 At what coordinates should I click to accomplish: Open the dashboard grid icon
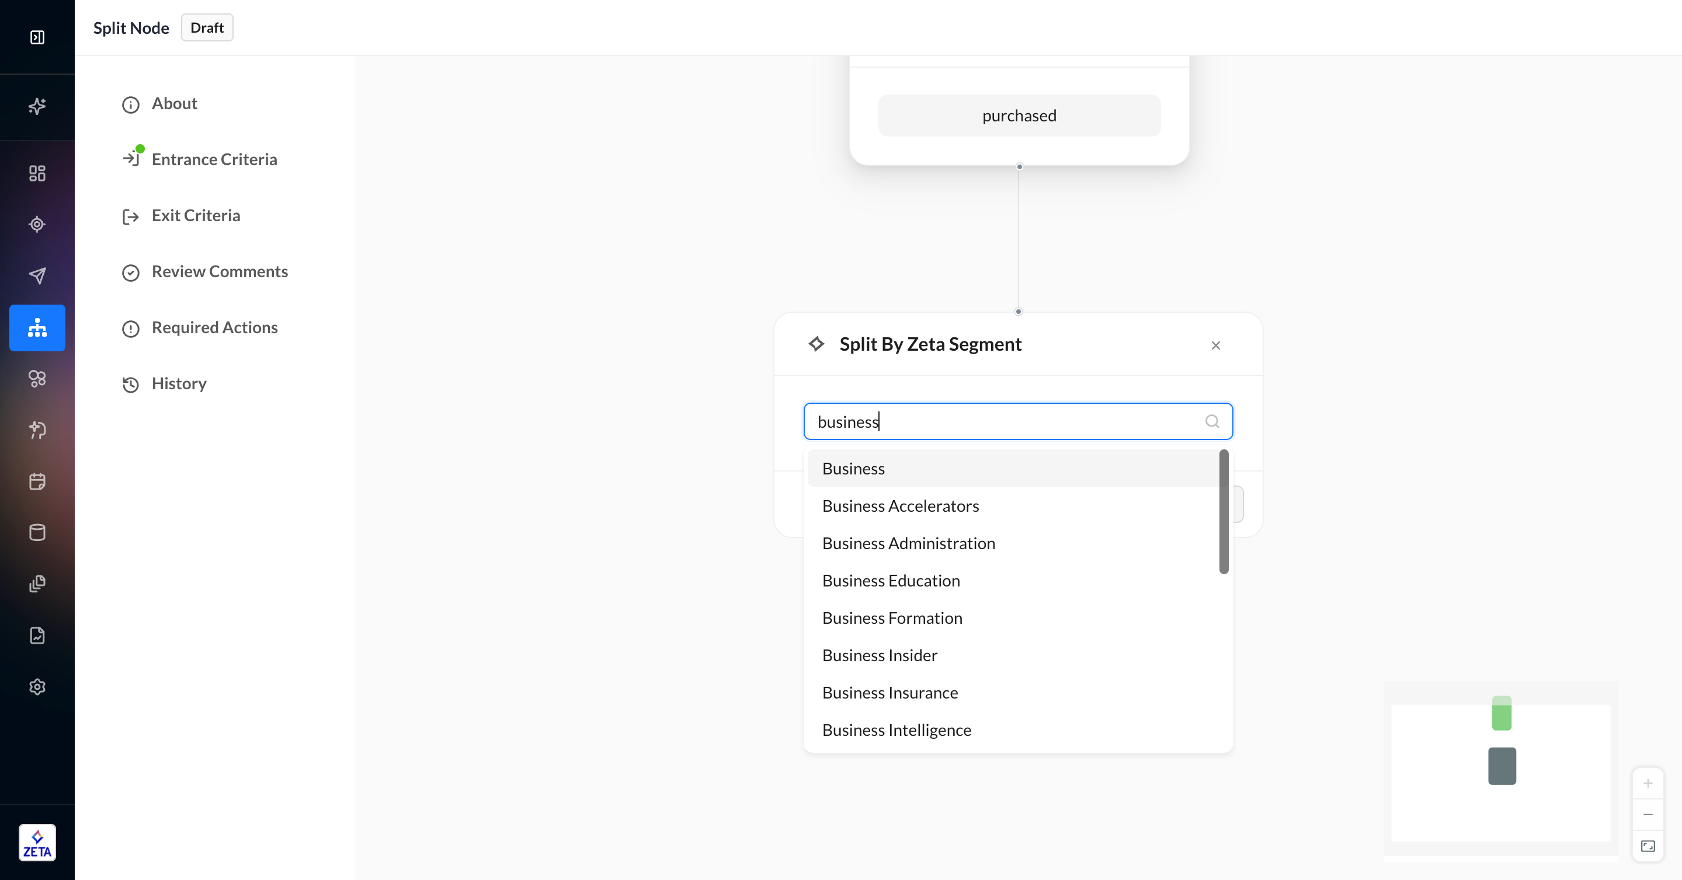[x=37, y=173]
